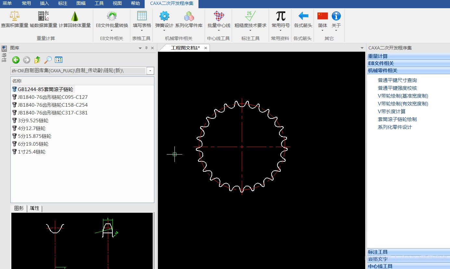Open the 常用符号 pi symbol icon
450x269 pixels.
(280, 16)
